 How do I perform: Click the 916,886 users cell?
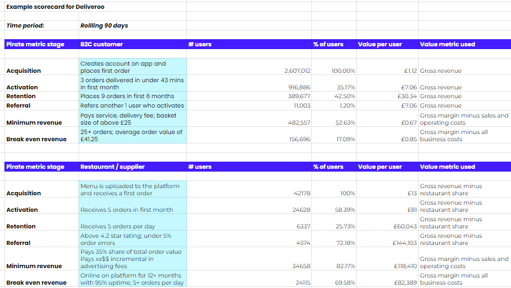click(x=249, y=83)
